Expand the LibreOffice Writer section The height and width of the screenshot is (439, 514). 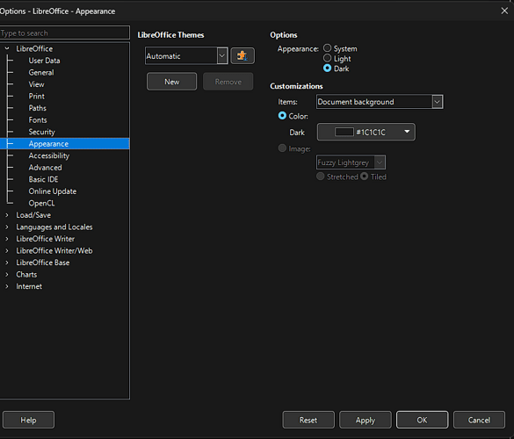7,239
